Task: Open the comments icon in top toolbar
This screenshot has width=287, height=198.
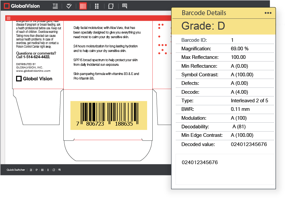Action: pyautogui.click(x=124, y=6)
